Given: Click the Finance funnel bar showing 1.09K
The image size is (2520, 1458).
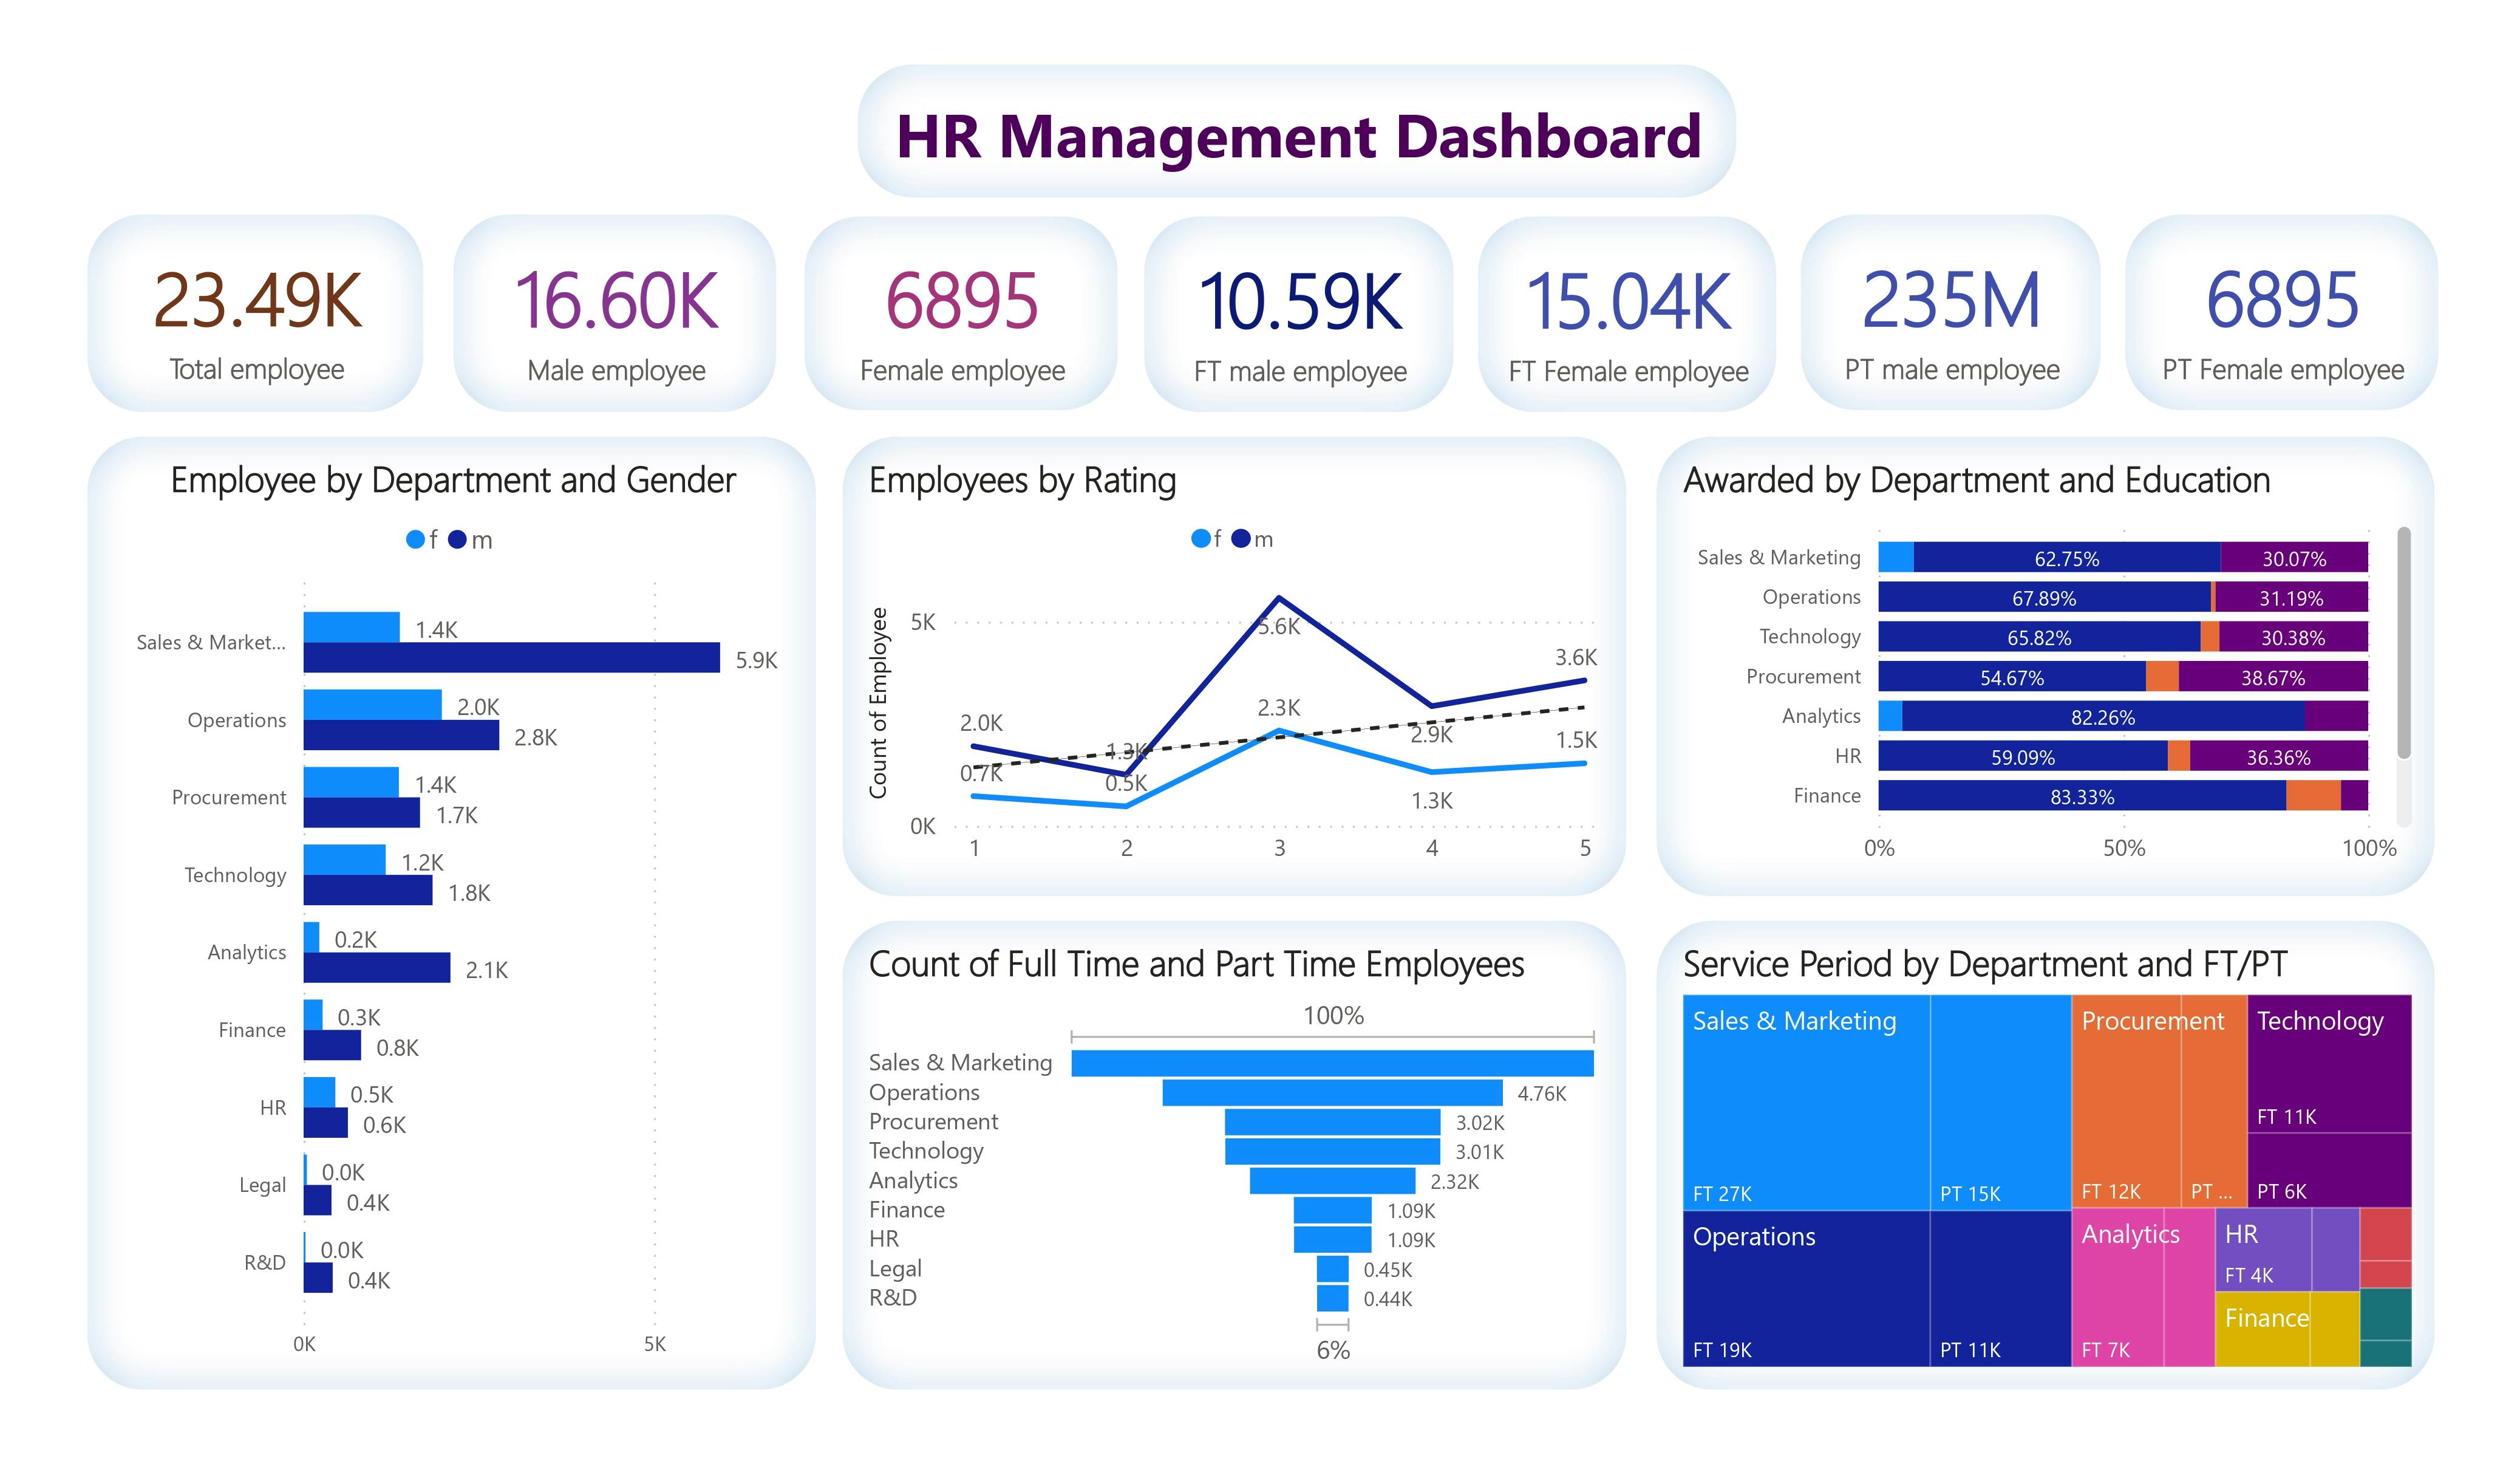Looking at the screenshot, I should (1332, 1210).
